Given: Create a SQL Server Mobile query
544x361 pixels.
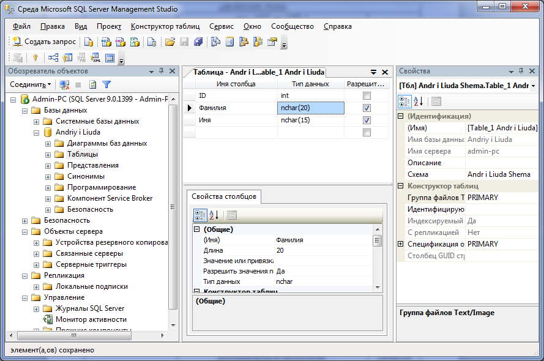Looking at the screenshot, I should 152,42.
